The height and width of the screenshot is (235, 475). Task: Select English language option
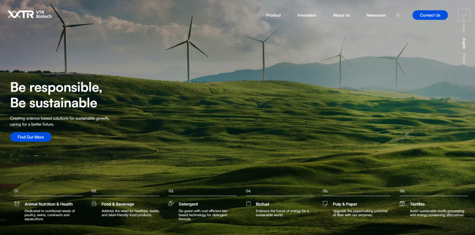(464, 43)
